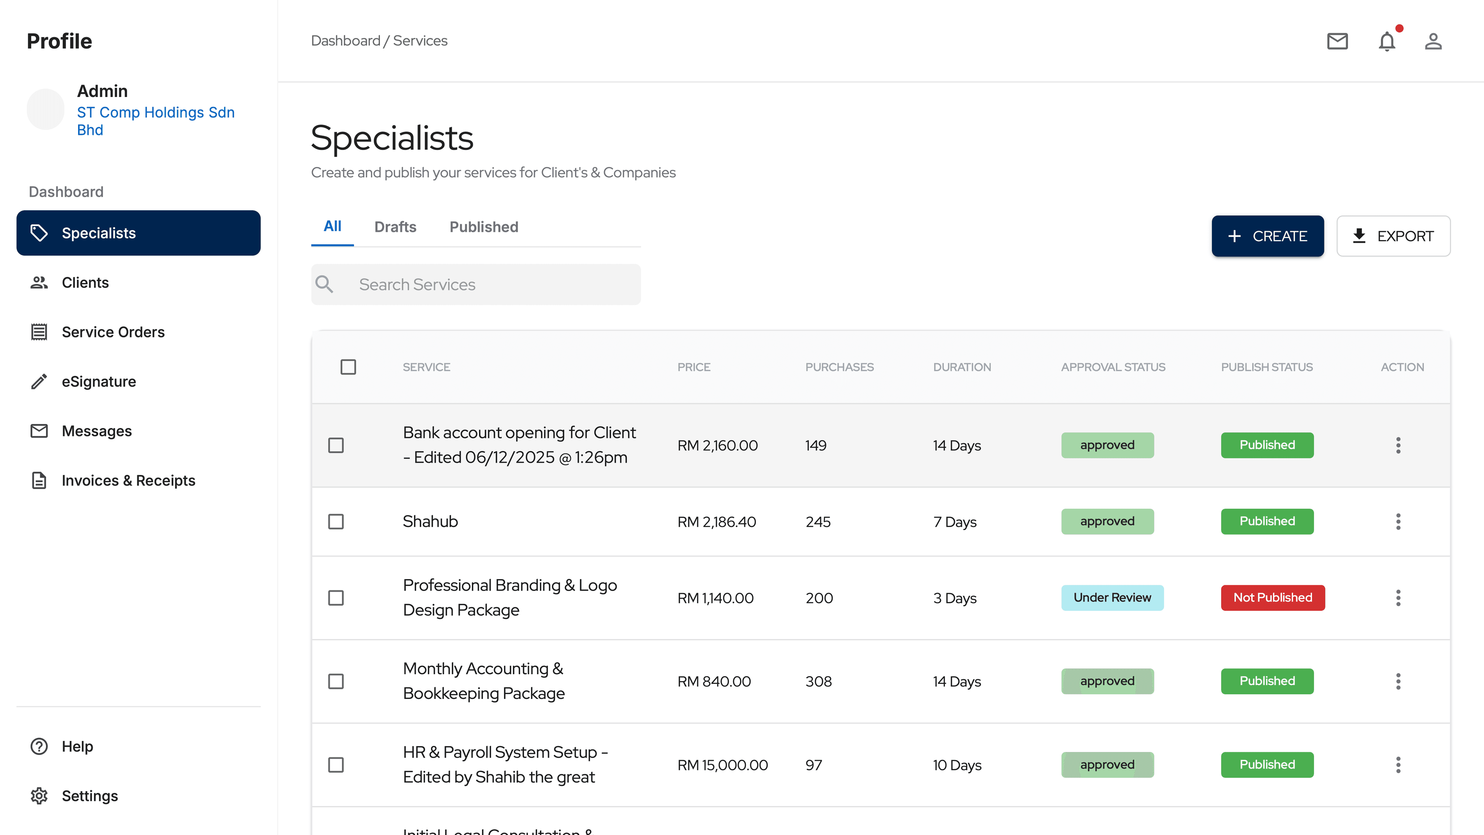This screenshot has width=1484, height=835.
Task: Open Clients from sidebar
Action: tap(85, 282)
